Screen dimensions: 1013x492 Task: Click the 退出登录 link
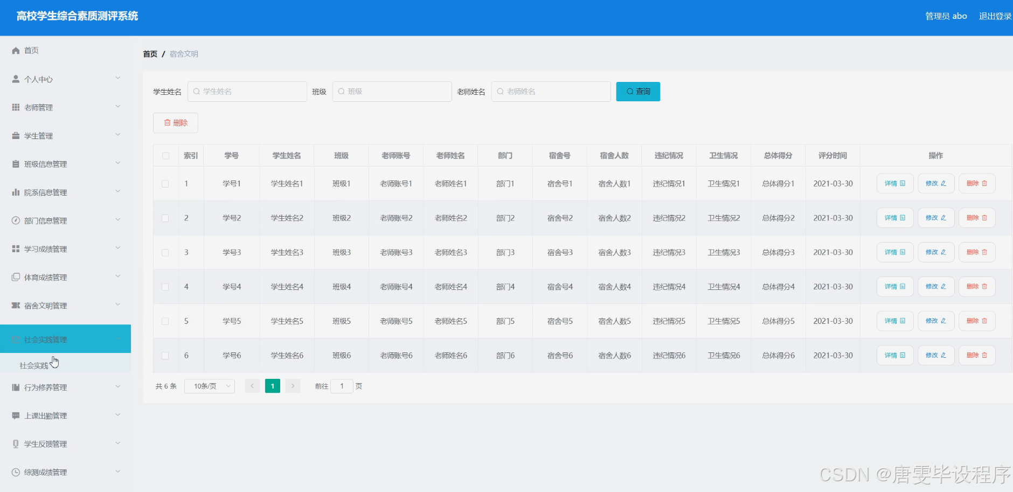coord(995,16)
